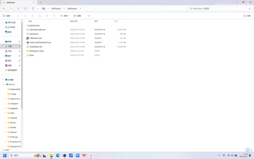Go up one folder level with up arrow
The height and width of the screenshot is (159, 254).
18,9
